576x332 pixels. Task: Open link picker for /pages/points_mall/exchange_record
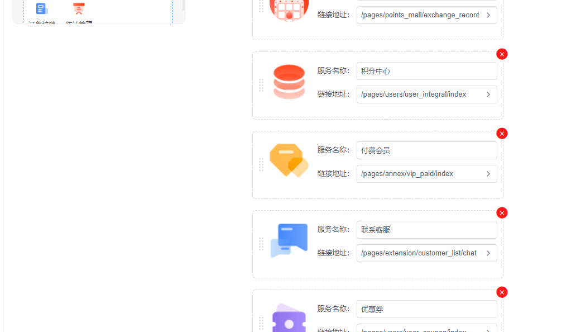point(488,15)
